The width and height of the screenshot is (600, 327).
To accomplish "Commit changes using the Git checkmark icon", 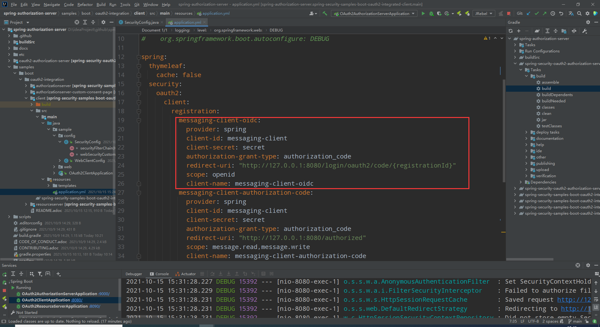I will click(537, 13).
